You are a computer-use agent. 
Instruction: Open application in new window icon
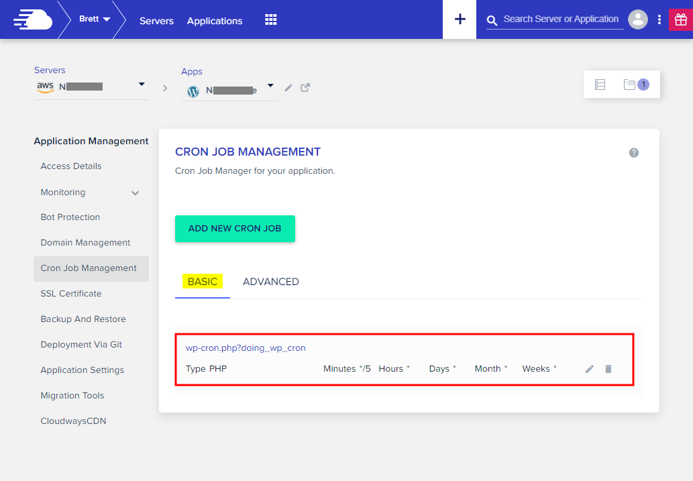coord(305,87)
